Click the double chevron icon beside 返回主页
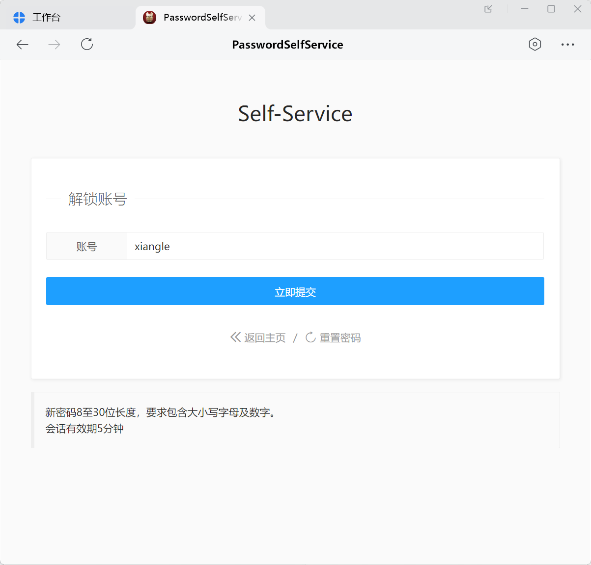 coord(236,337)
